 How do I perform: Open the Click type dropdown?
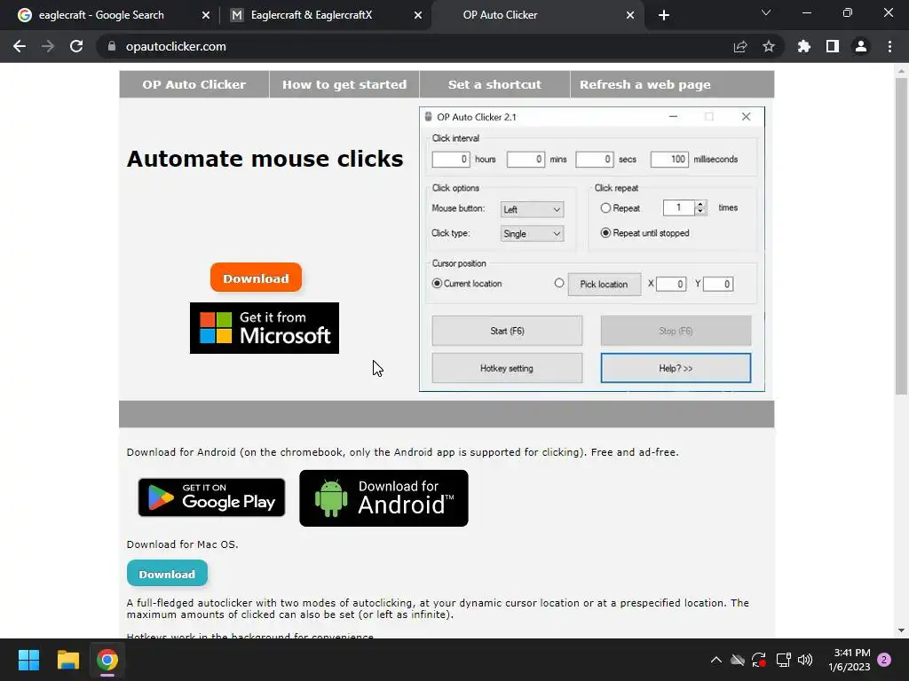click(532, 233)
